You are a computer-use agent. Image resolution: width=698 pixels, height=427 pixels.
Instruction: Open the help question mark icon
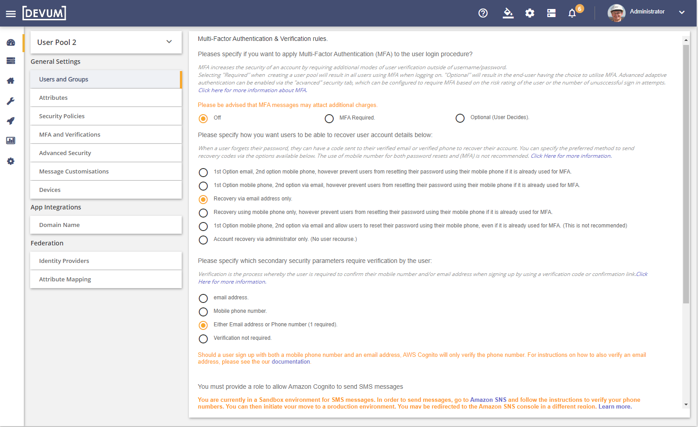483,13
